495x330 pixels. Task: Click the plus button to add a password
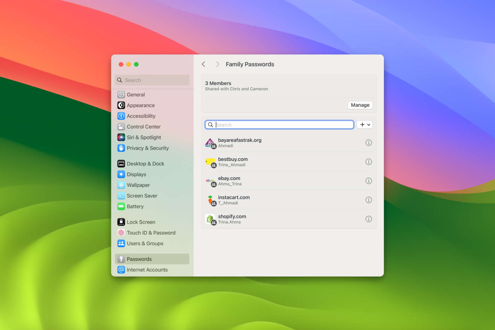pos(362,125)
